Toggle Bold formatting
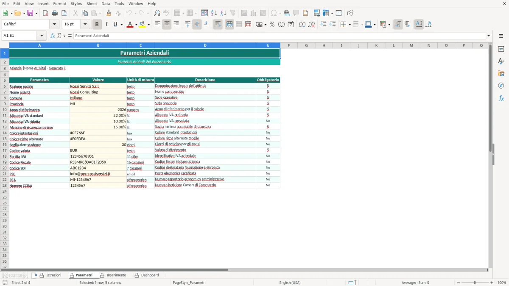Image resolution: width=509 pixels, height=286 pixels. click(97, 25)
